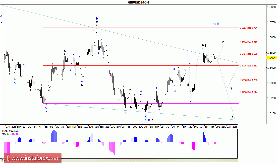
Task: Click the question mark near the lower channel line
Action: pos(232,117)
